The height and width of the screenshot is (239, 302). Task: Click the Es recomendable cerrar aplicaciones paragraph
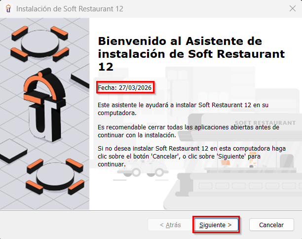point(189,131)
